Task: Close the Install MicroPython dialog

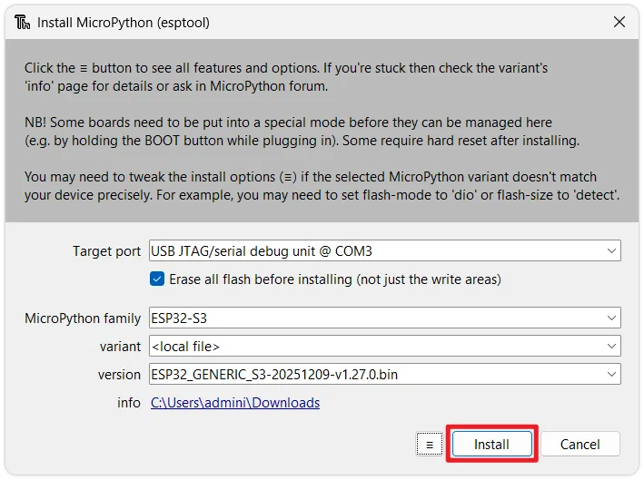Action: point(619,22)
